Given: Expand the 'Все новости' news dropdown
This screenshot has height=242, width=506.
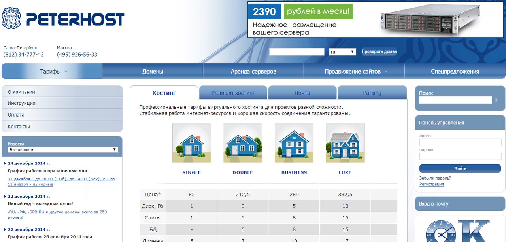Looking at the screenshot, I should [63, 150].
